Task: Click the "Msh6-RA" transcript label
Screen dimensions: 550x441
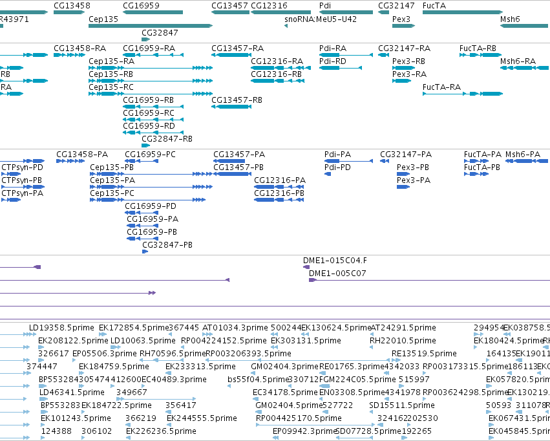Action: click(518, 61)
